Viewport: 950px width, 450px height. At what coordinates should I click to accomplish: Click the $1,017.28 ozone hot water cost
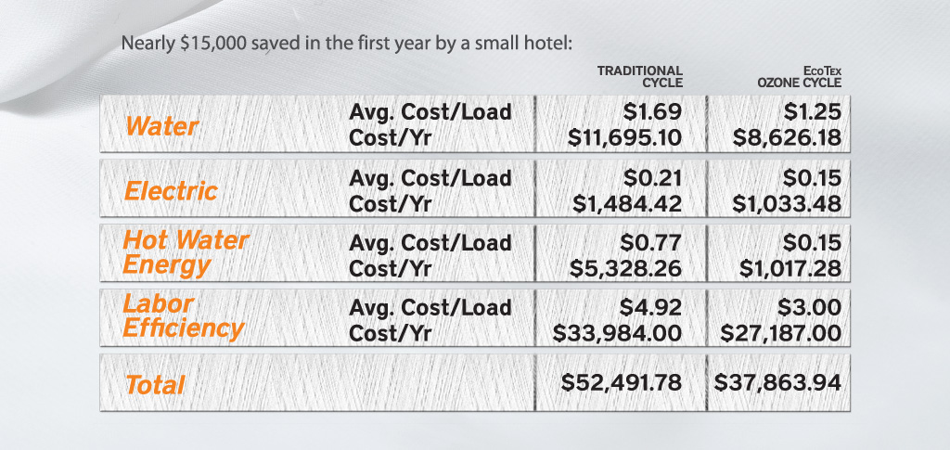pos(789,269)
